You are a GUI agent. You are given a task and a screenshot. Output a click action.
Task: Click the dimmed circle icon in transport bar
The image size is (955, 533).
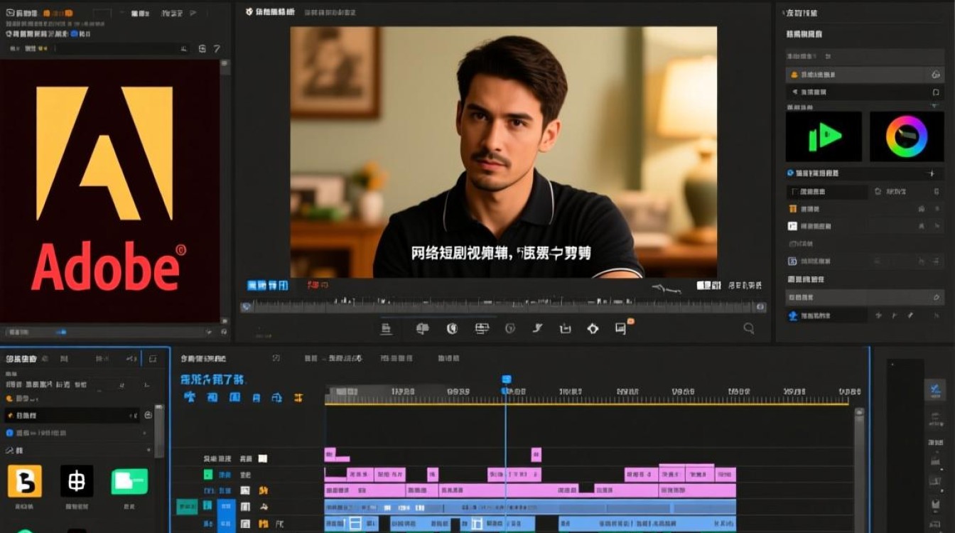click(x=509, y=328)
